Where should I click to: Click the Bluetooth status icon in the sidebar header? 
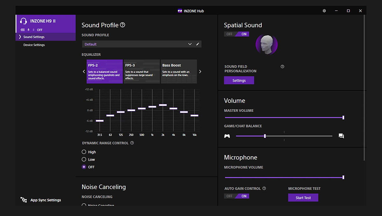33,30
